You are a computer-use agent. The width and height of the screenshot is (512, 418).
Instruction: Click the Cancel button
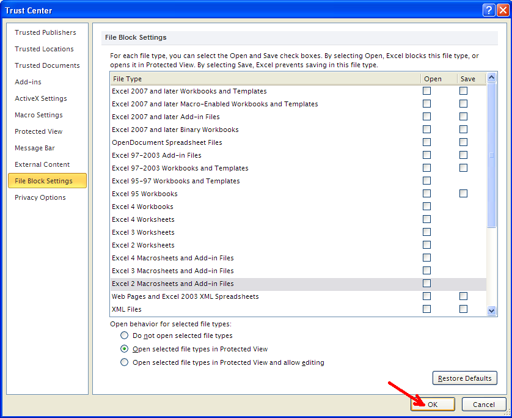pyautogui.click(x=484, y=405)
